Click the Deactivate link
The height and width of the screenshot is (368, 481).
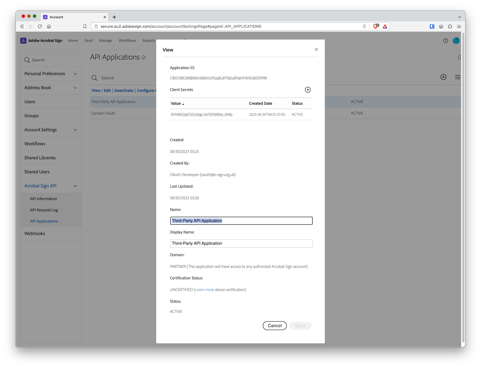click(x=124, y=91)
